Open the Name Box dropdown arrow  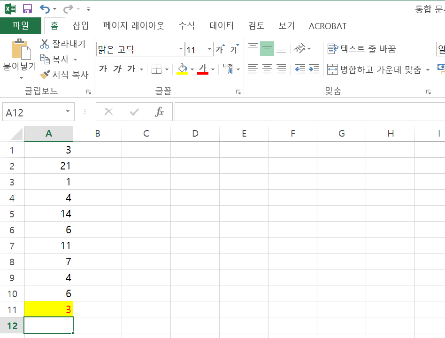click(x=68, y=112)
